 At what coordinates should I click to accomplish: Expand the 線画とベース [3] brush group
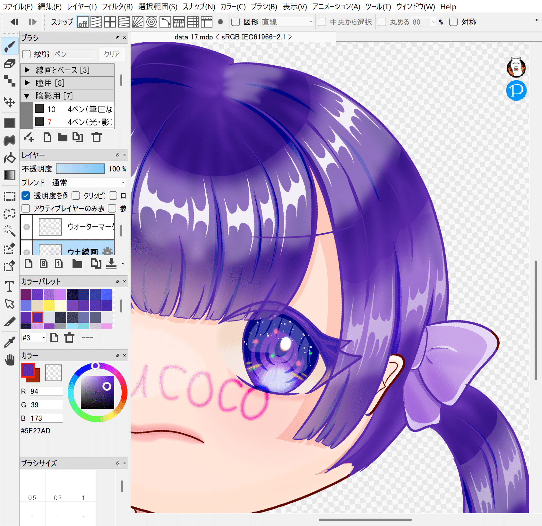(27, 70)
